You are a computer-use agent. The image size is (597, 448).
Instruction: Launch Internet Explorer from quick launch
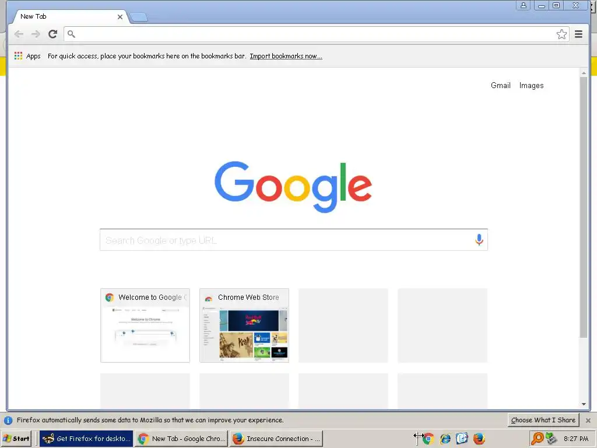pos(445,439)
